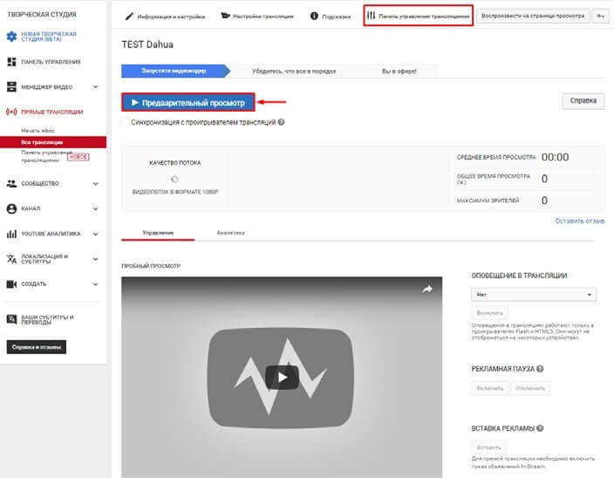Screen dimensions: 614x478
Task: Click the share arrow icon on video player
Action: (427, 290)
